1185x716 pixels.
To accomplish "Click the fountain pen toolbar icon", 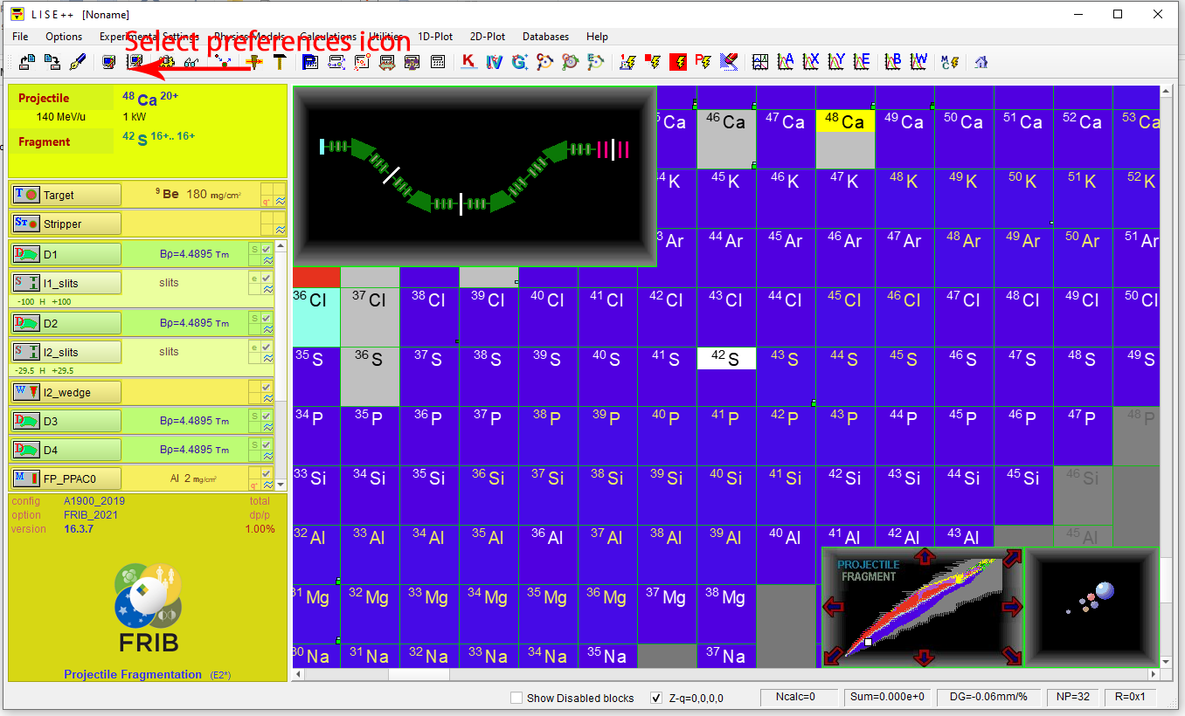I will (77, 62).
